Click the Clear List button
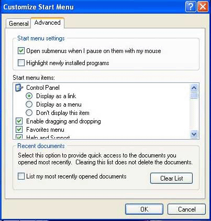 point(171,178)
